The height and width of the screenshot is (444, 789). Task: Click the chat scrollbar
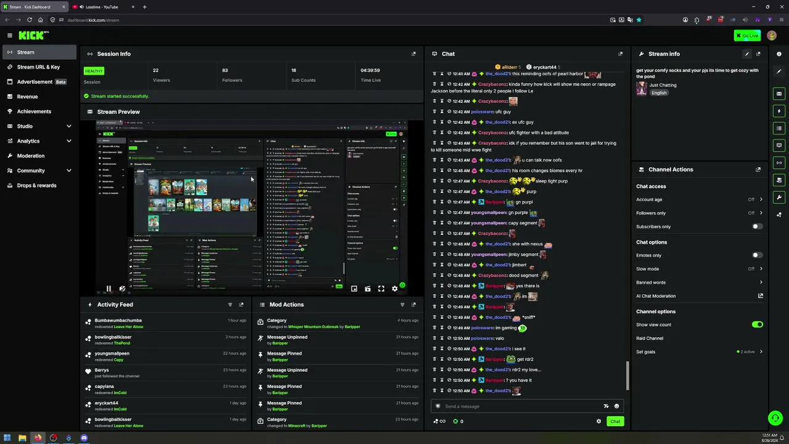628,376
